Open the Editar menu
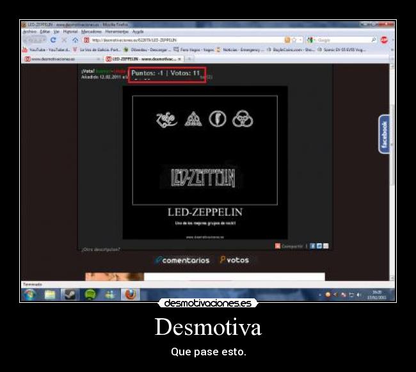This screenshot has height=372, width=416. tap(45, 31)
